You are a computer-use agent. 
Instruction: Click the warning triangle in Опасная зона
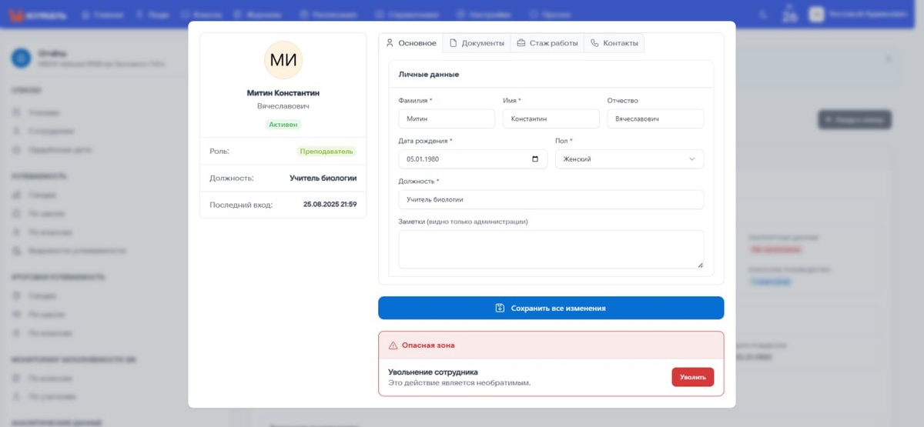[x=393, y=345]
